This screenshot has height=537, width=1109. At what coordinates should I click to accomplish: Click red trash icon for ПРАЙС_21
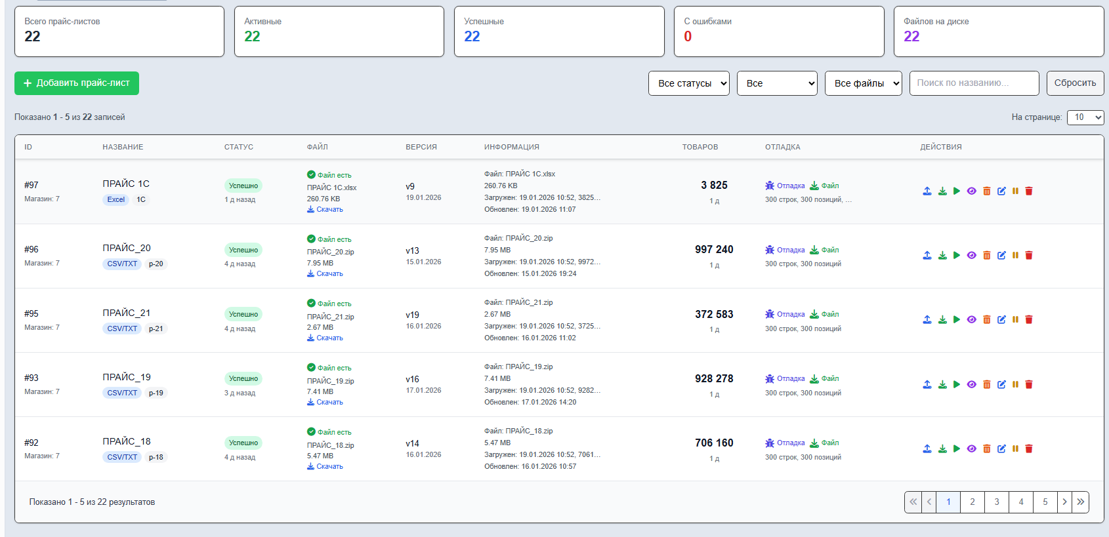click(x=1029, y=320)
